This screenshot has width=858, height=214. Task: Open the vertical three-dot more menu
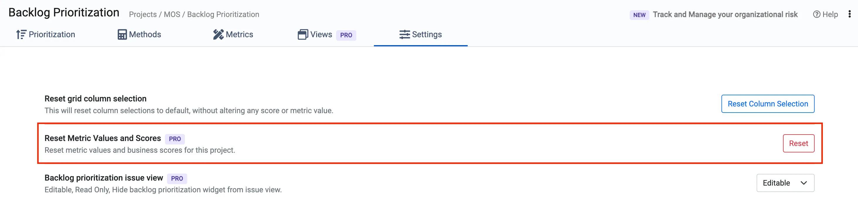pos(849,14)
